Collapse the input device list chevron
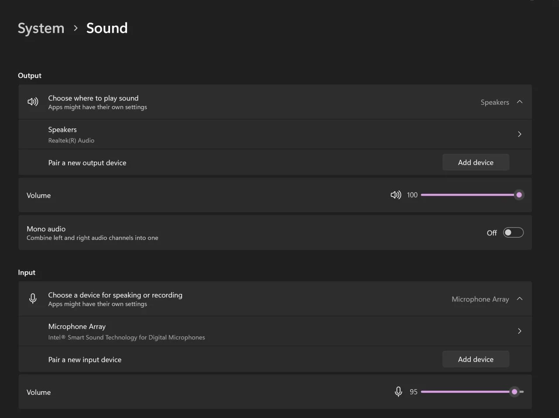The width and height of the screenshot is (559, 418). point(520,299)
